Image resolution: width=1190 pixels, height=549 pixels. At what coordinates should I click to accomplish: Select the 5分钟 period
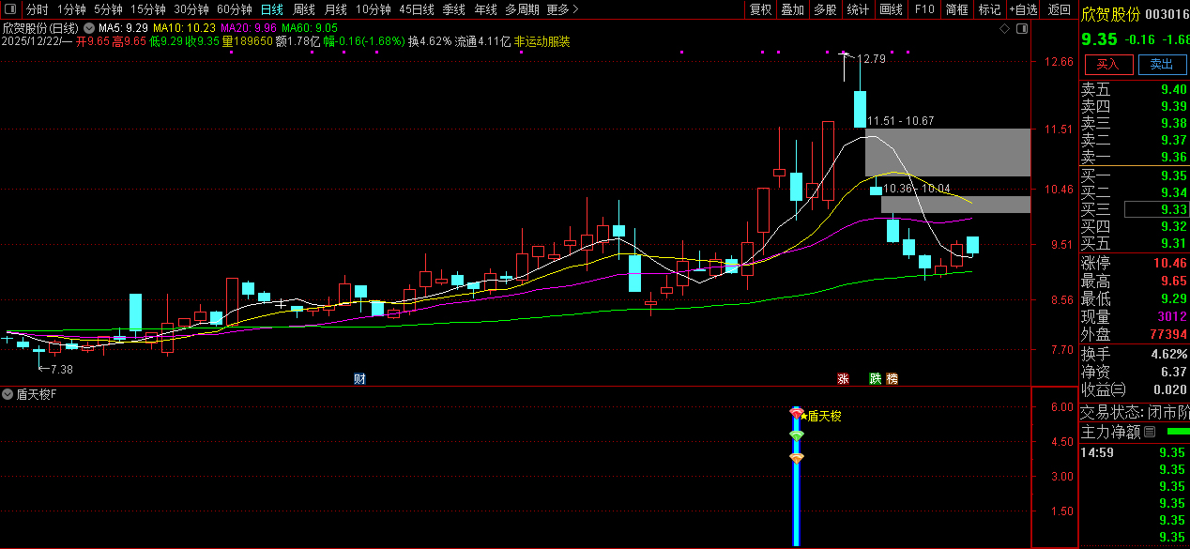pyautogui.click(x=108, y=9)
